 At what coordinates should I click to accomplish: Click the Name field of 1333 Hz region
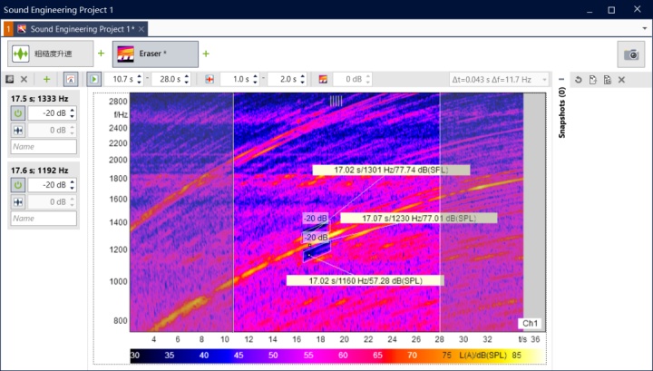point(44,147)
